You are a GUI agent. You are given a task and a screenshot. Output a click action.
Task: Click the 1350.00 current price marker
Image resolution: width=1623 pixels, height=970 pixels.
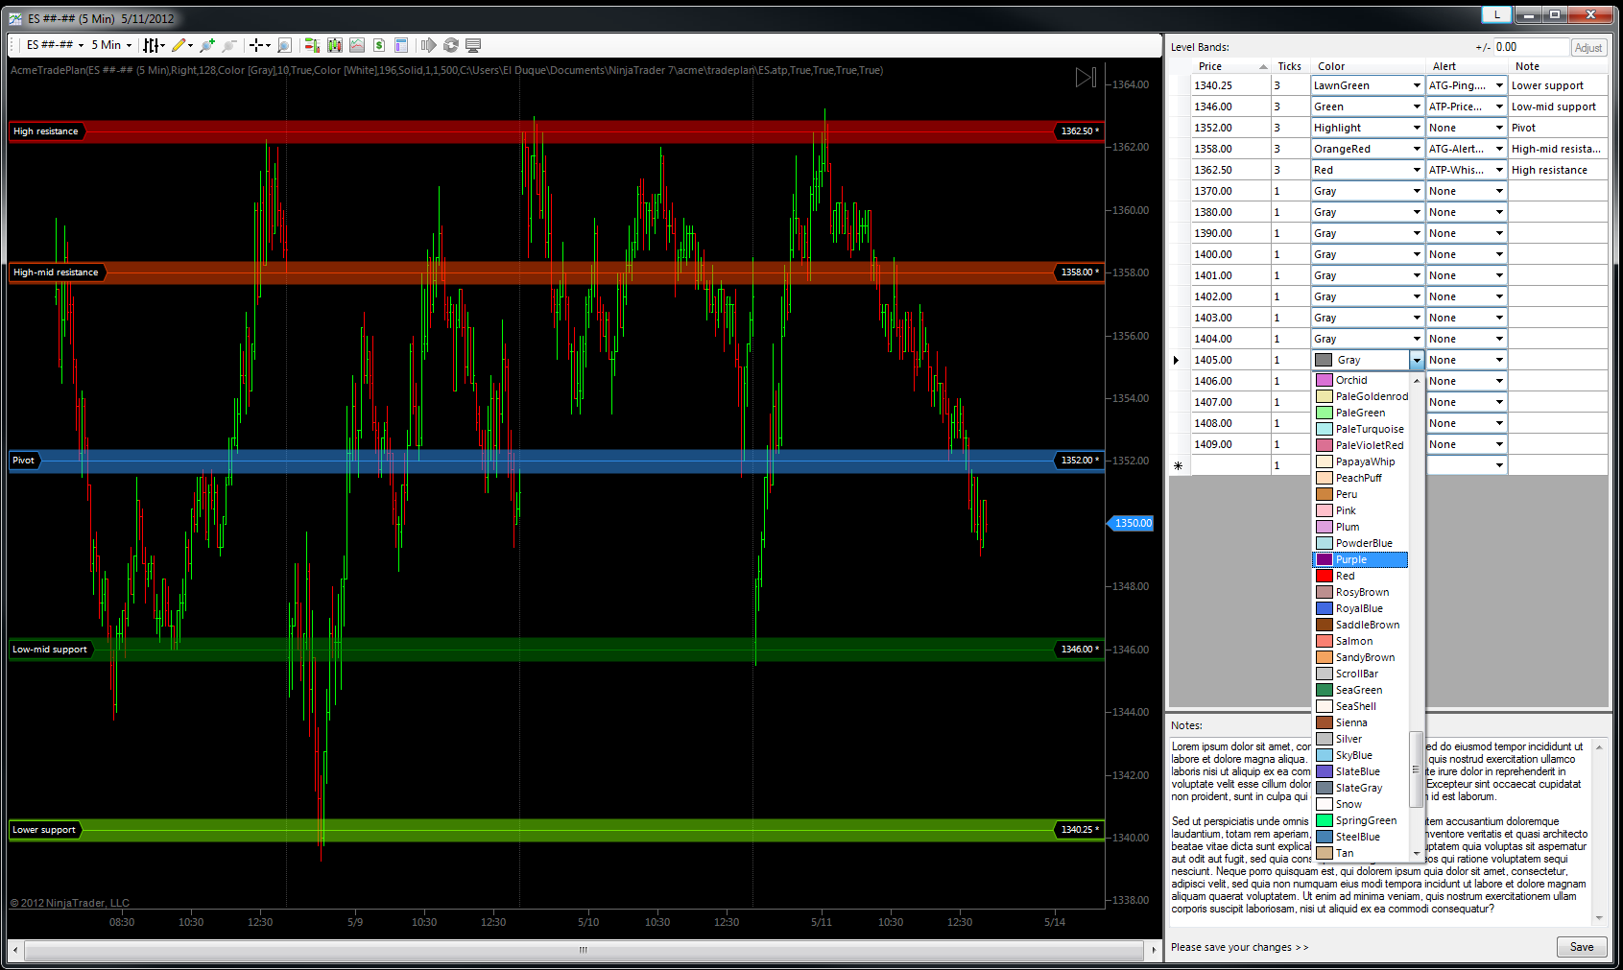point(1132,523)
